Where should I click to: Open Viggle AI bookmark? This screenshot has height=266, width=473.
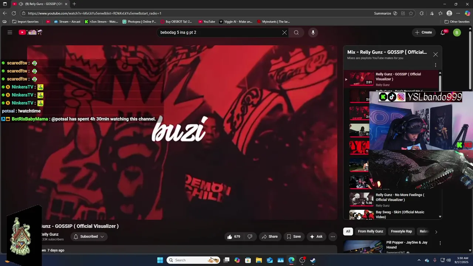pyautogui.click(x=236, y=22)
